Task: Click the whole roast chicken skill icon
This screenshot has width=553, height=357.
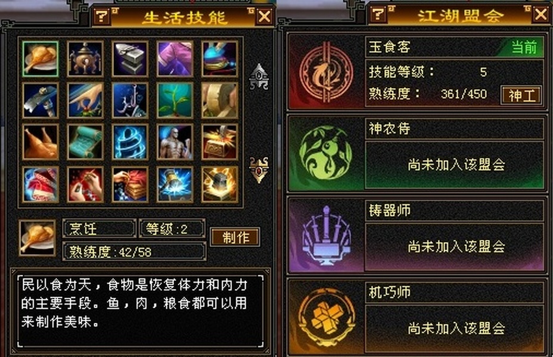Action: coord(40,142)
